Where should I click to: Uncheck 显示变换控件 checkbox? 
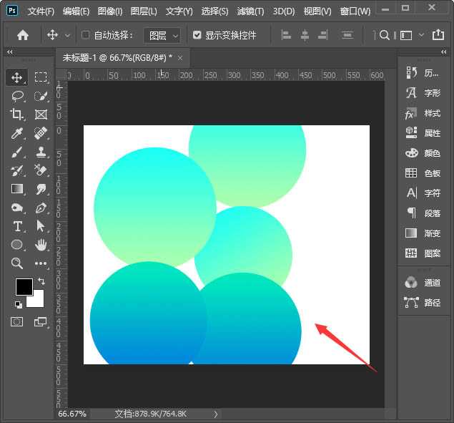197,35
